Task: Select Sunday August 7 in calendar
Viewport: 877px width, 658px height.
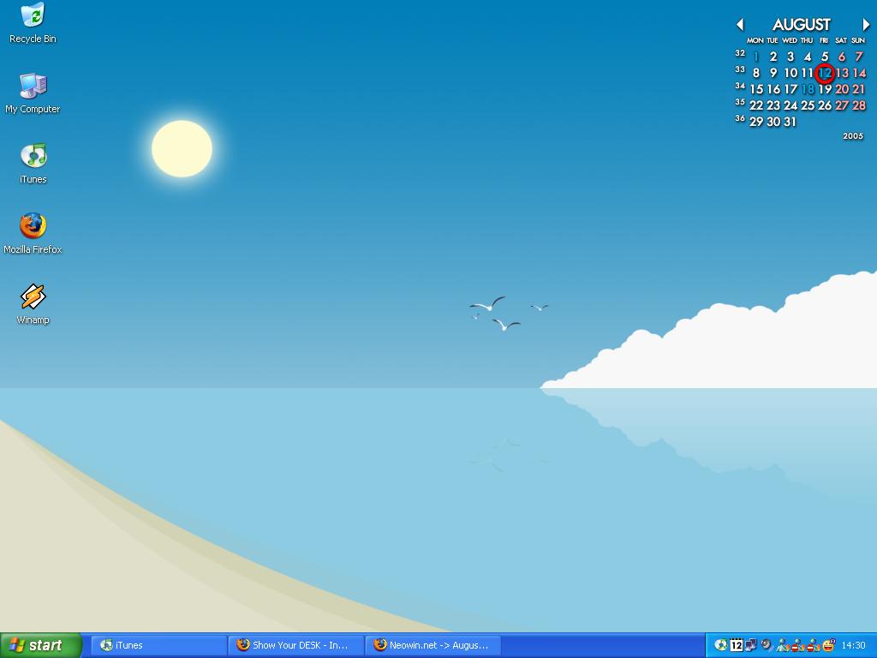Action: click(859, 57)
